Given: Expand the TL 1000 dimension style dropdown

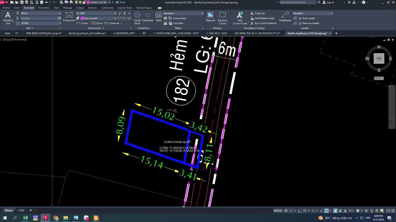Looking at the screenshot, I should [115, 13].
